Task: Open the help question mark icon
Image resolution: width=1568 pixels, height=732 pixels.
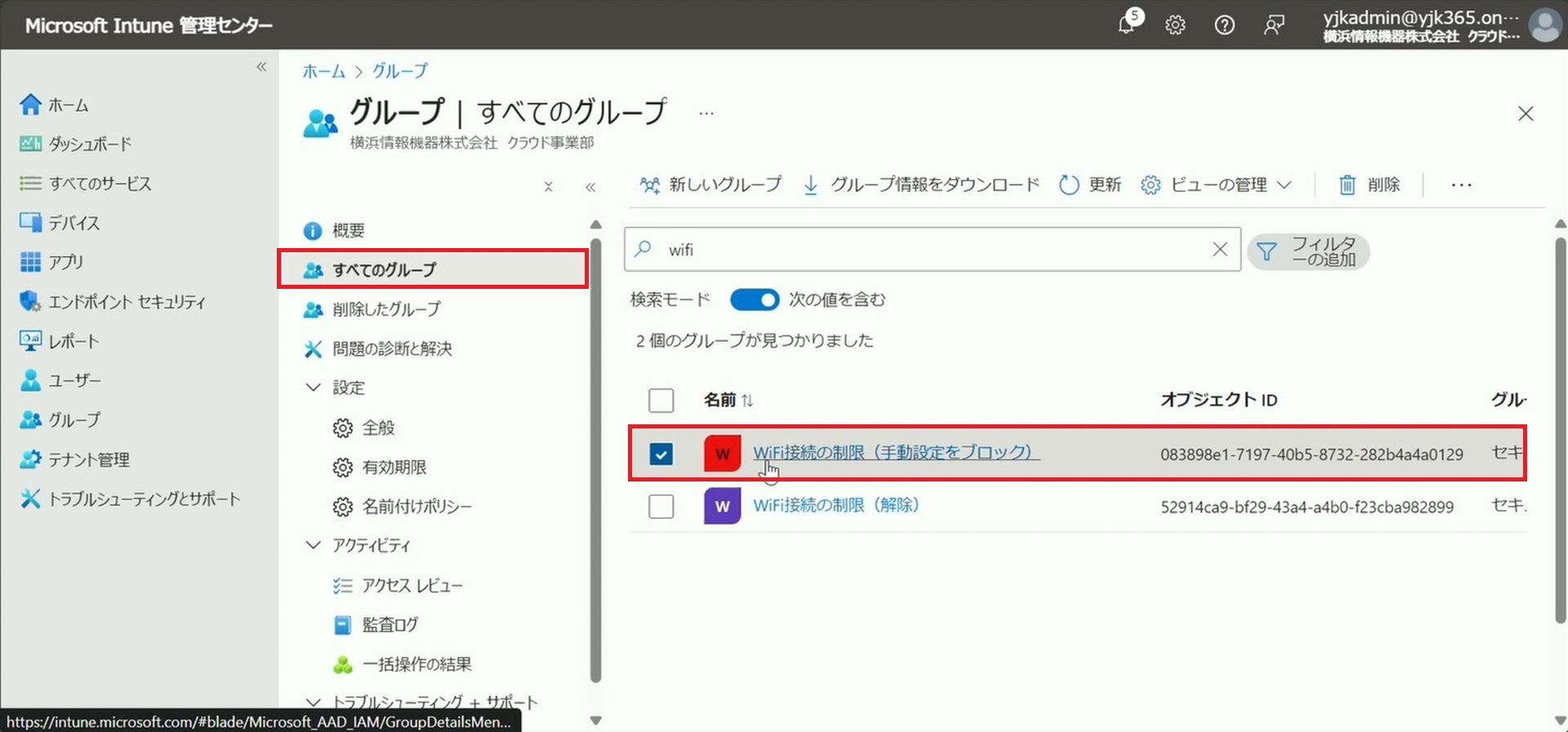Action: click(x=1224, y=25)
